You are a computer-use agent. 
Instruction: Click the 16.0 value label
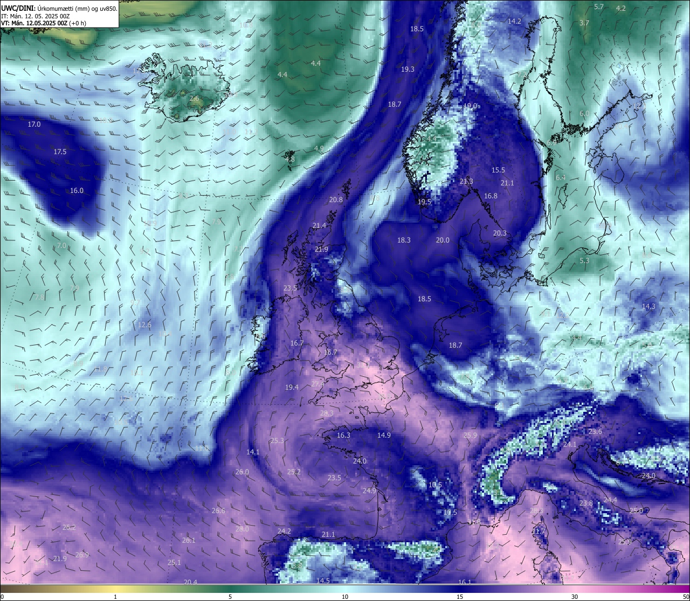pos(77,191)
